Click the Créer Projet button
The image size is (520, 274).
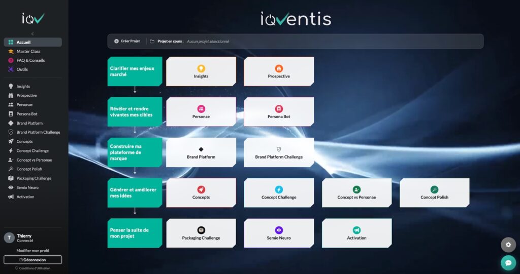(127, 41)
